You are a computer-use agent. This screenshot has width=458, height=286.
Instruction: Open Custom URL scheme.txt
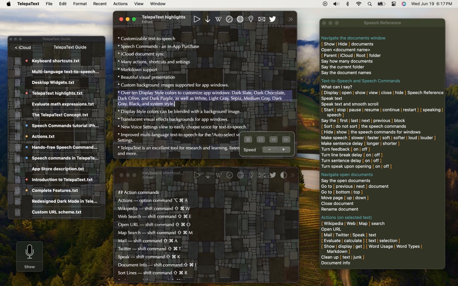[x=57, y=212]
